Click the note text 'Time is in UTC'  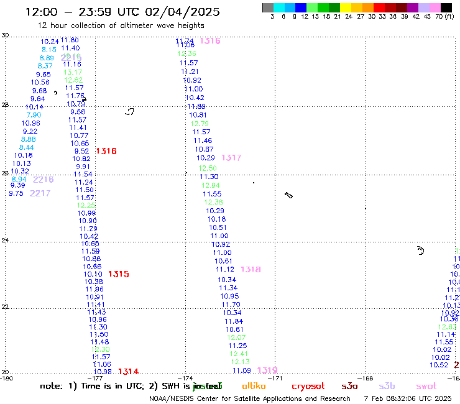113,386
